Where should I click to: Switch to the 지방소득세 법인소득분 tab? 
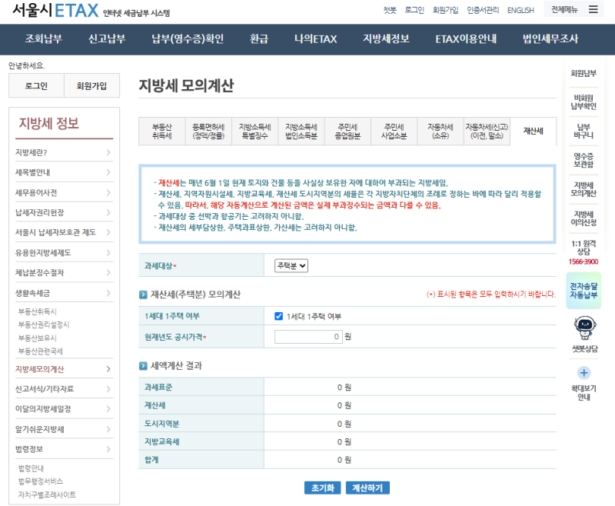tap(301, 131)
